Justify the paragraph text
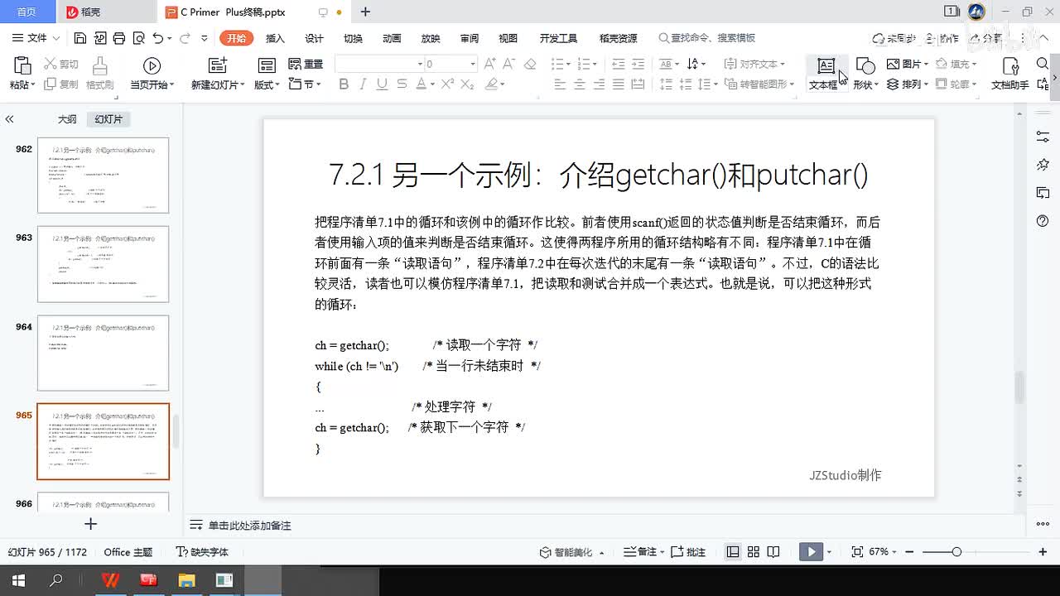 (x=618, y=84)
